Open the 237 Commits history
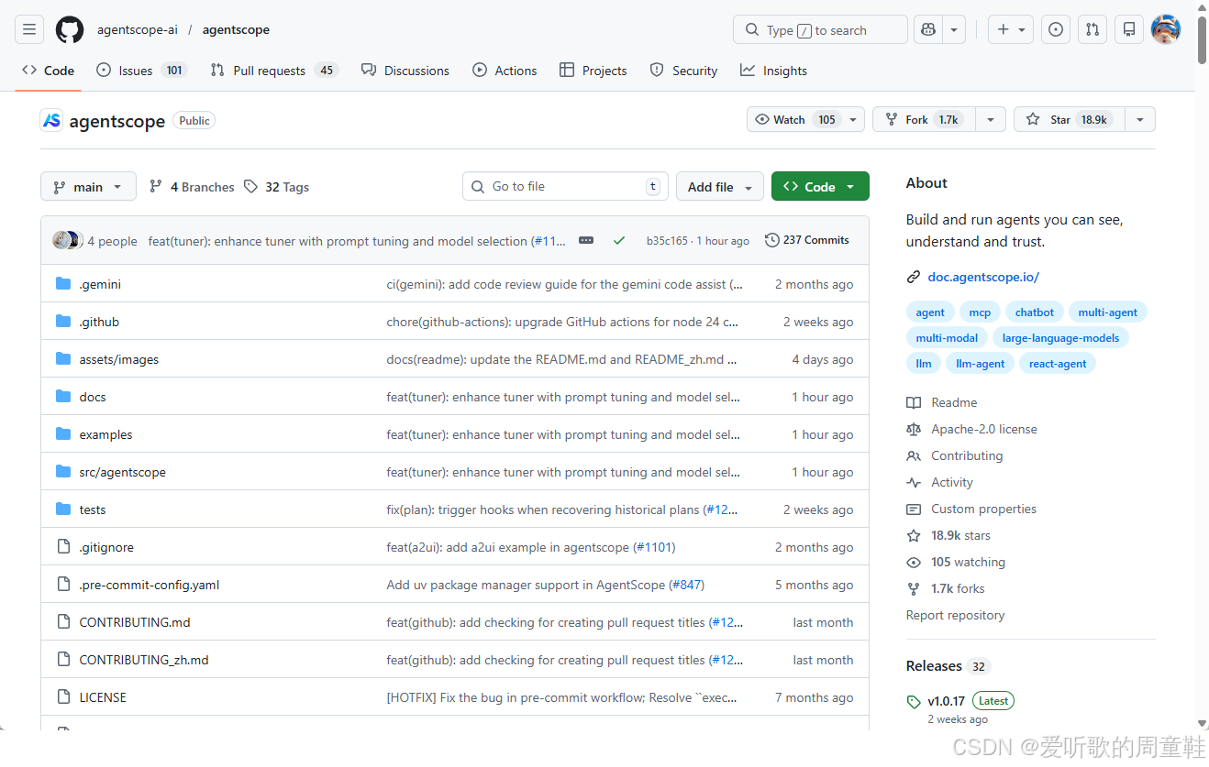This screenshot has width=1209, height=767. (x=807, y=240)
